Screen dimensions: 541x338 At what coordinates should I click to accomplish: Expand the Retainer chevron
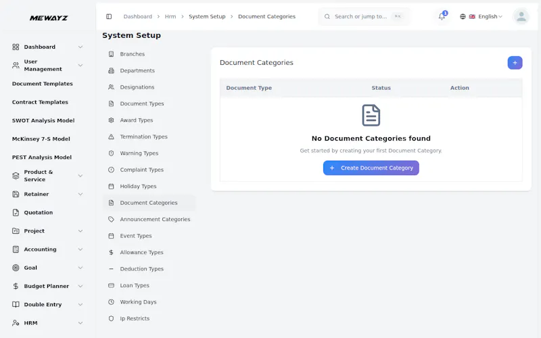coord(80,194)
